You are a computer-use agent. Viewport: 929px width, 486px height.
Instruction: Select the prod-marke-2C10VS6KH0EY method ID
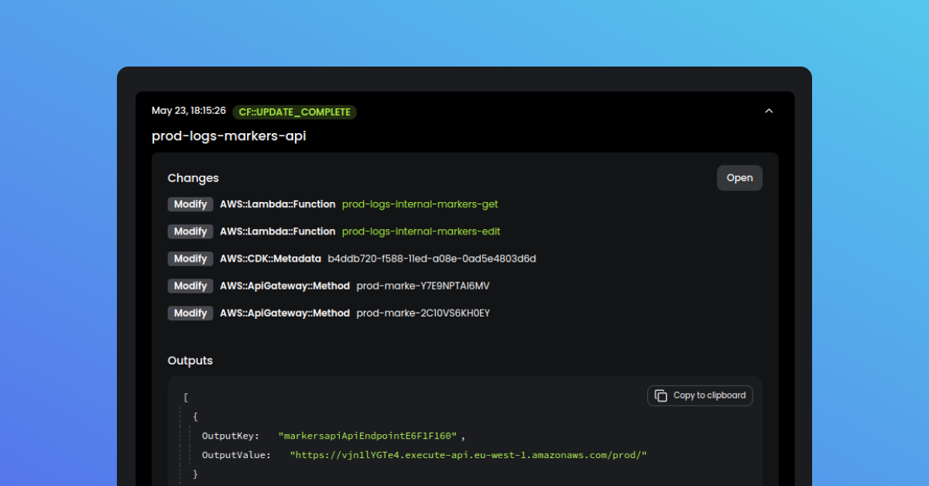tap(423, 313)
